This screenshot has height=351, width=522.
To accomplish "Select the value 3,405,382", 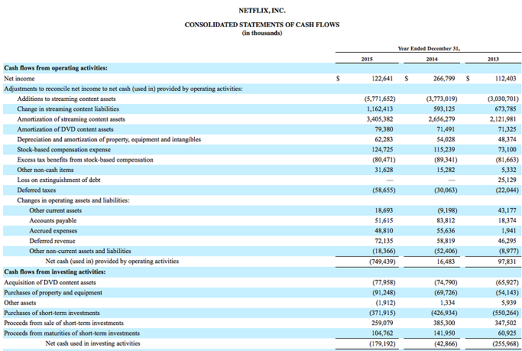I will click(380, 119).
